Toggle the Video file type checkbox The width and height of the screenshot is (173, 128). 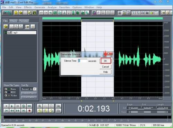[x=6, y=96]
